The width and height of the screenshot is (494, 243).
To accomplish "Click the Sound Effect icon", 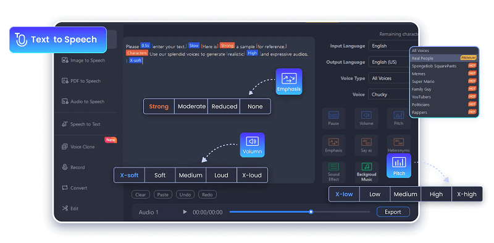I will (333, 172).
